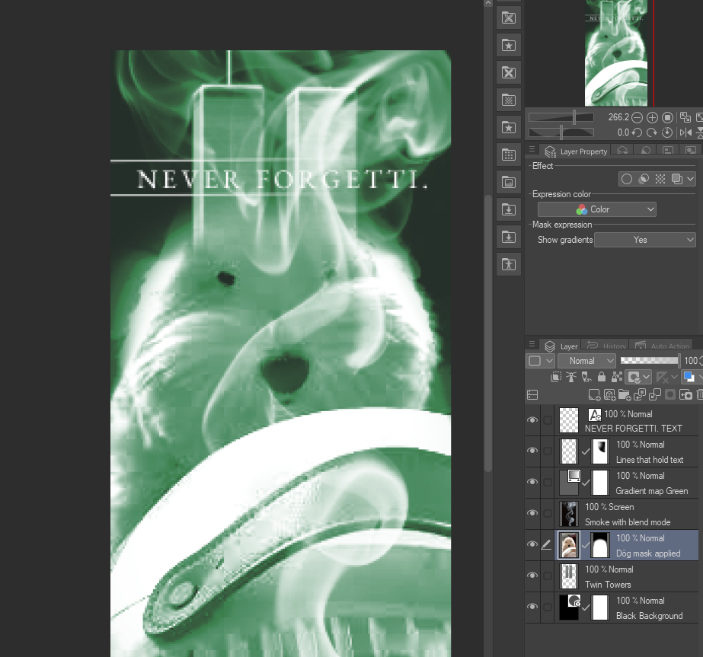Open the tab right after Layer Property
The width and height of the screenshot is (703, 657).
[622, 151]
